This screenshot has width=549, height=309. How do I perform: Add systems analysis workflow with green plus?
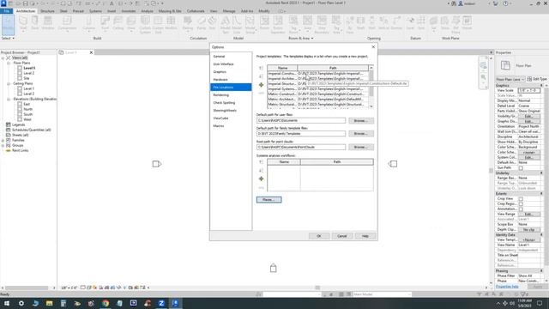pyautogui.click(x=261, y=179)
